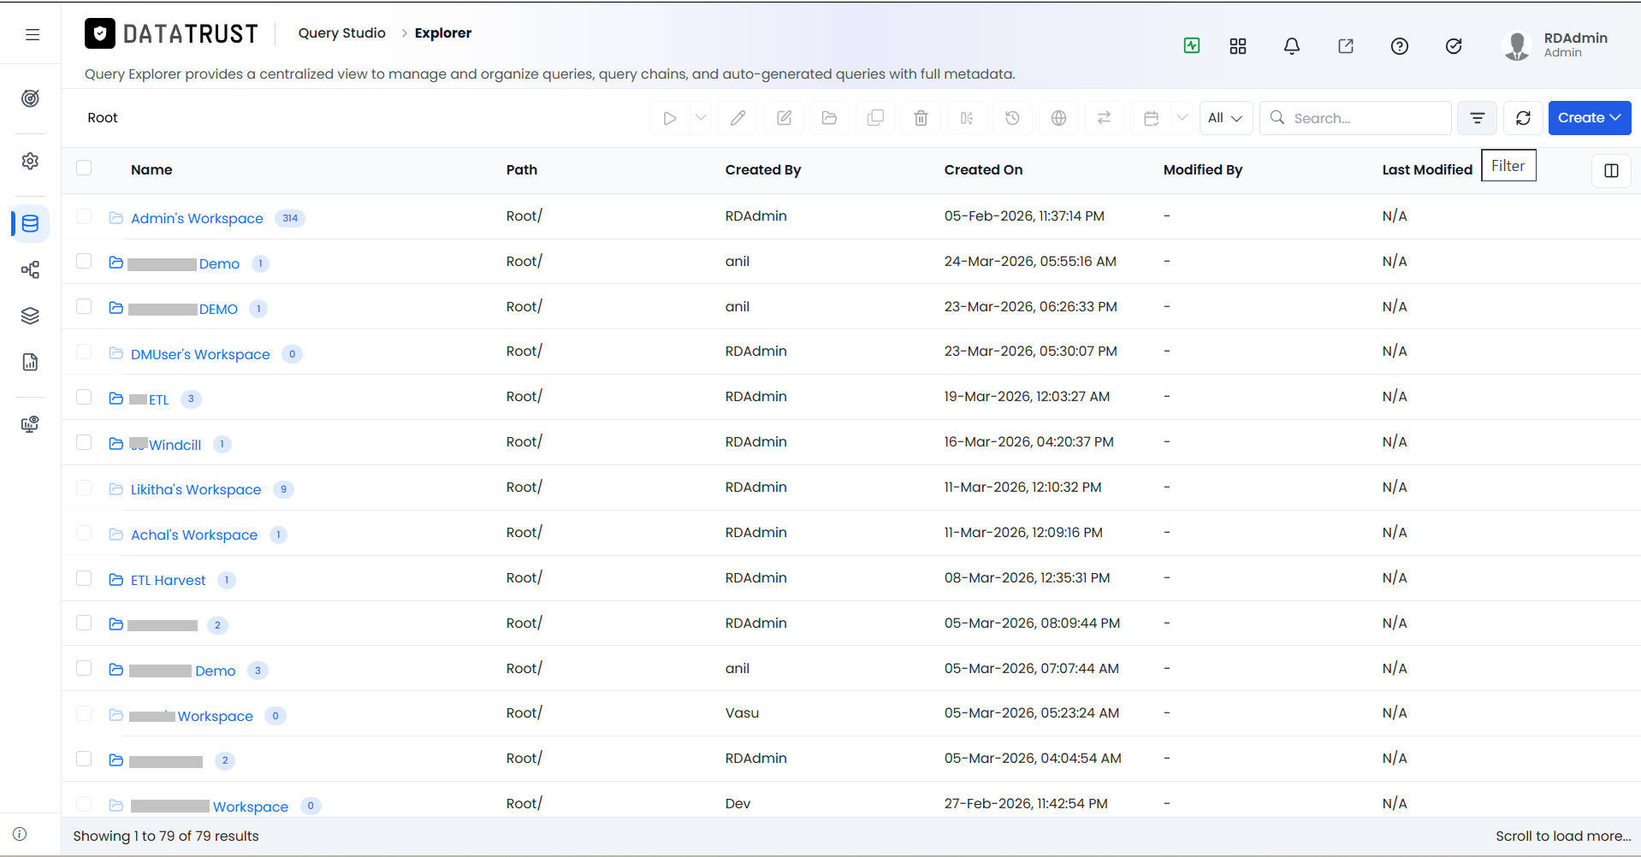Tick the select-all checkbox in header
The height and width of the screenshot is (857, 1641).
click(x=84, y=168)
